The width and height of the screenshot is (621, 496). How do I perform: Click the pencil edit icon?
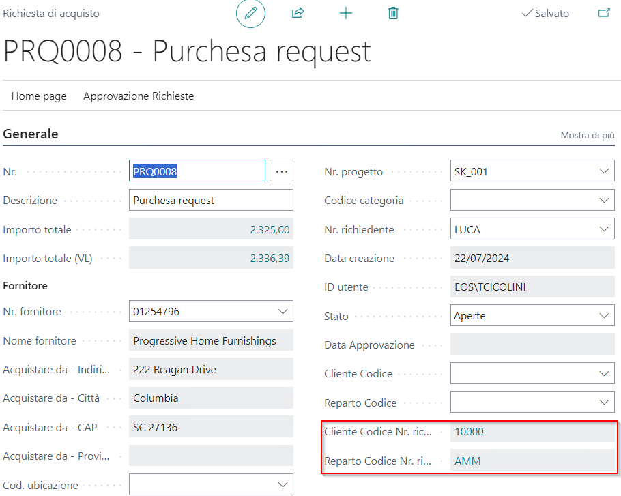tap(250, 13)
